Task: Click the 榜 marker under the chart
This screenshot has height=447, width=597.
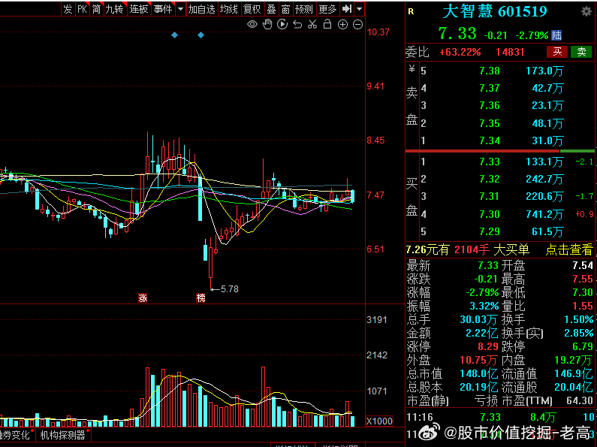Action: click(x=201, y=297)
